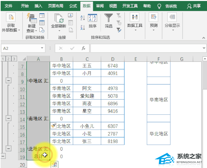The height and width of the screenshot is (168, 207).
Task: Collapse the grand total outline at row 19
Action: click(x=3, y=156)
